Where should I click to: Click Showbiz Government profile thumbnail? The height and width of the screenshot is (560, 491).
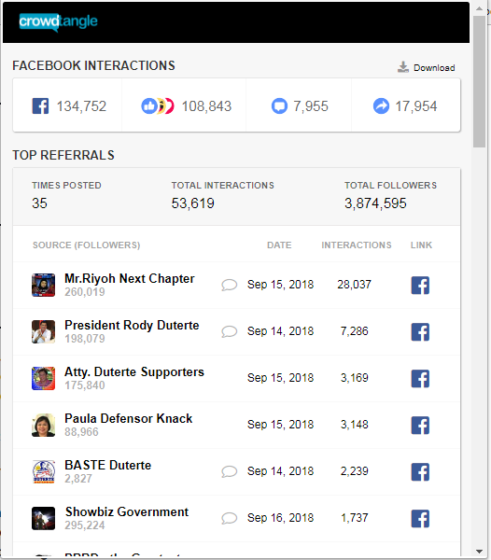[43, 518]
